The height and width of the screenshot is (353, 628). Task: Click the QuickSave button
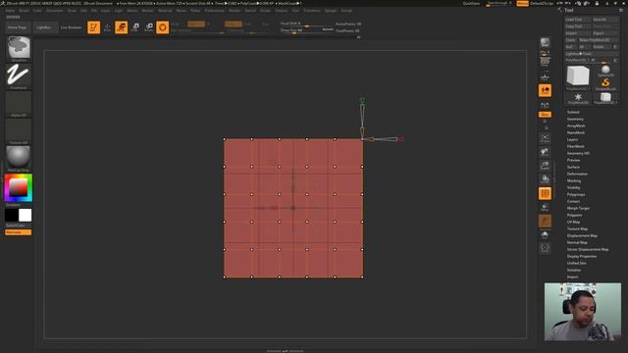tap(471, 3)
